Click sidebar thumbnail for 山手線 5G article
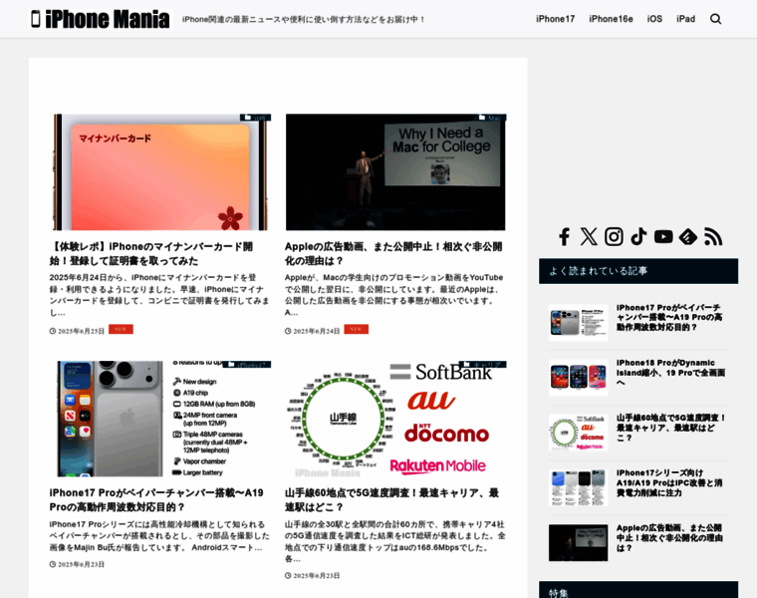The image size is (757, 598). 579,433
